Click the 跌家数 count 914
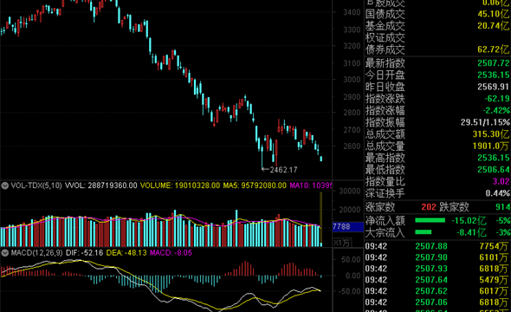The height and width of the screenshot is (312, 511). [x=503, y=207]
